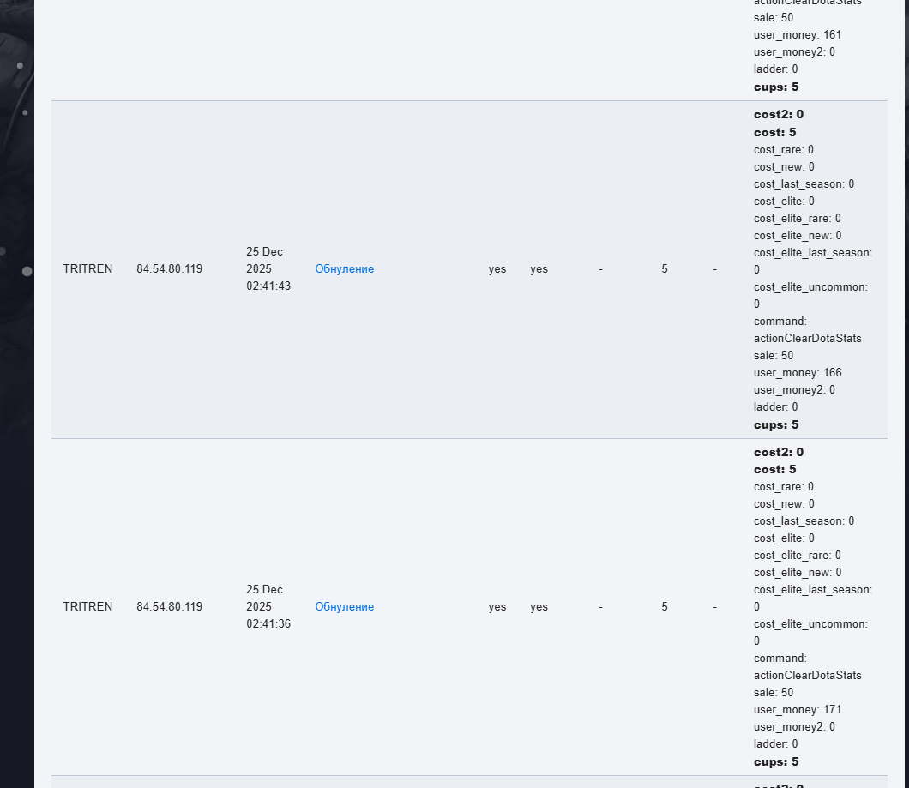Click the Обнуление link in the 02:41:43 row

tap(344, 269)
